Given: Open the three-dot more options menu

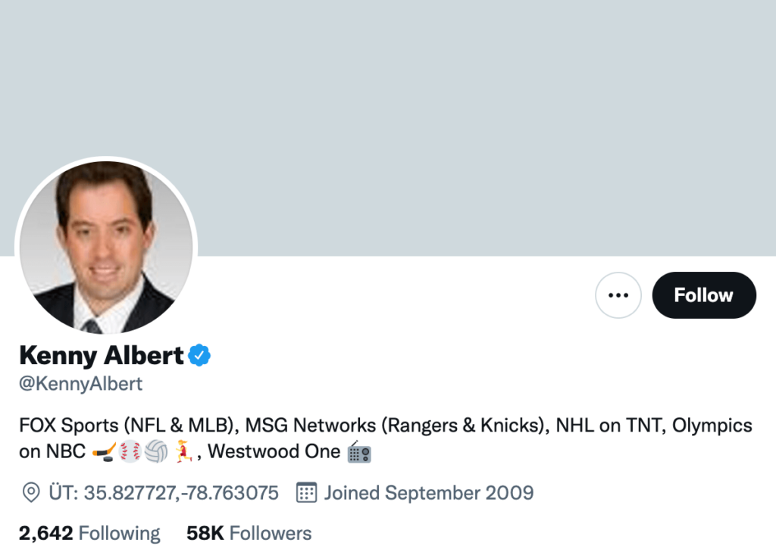Looking at the screenshot, I should (x=618, y=295).
